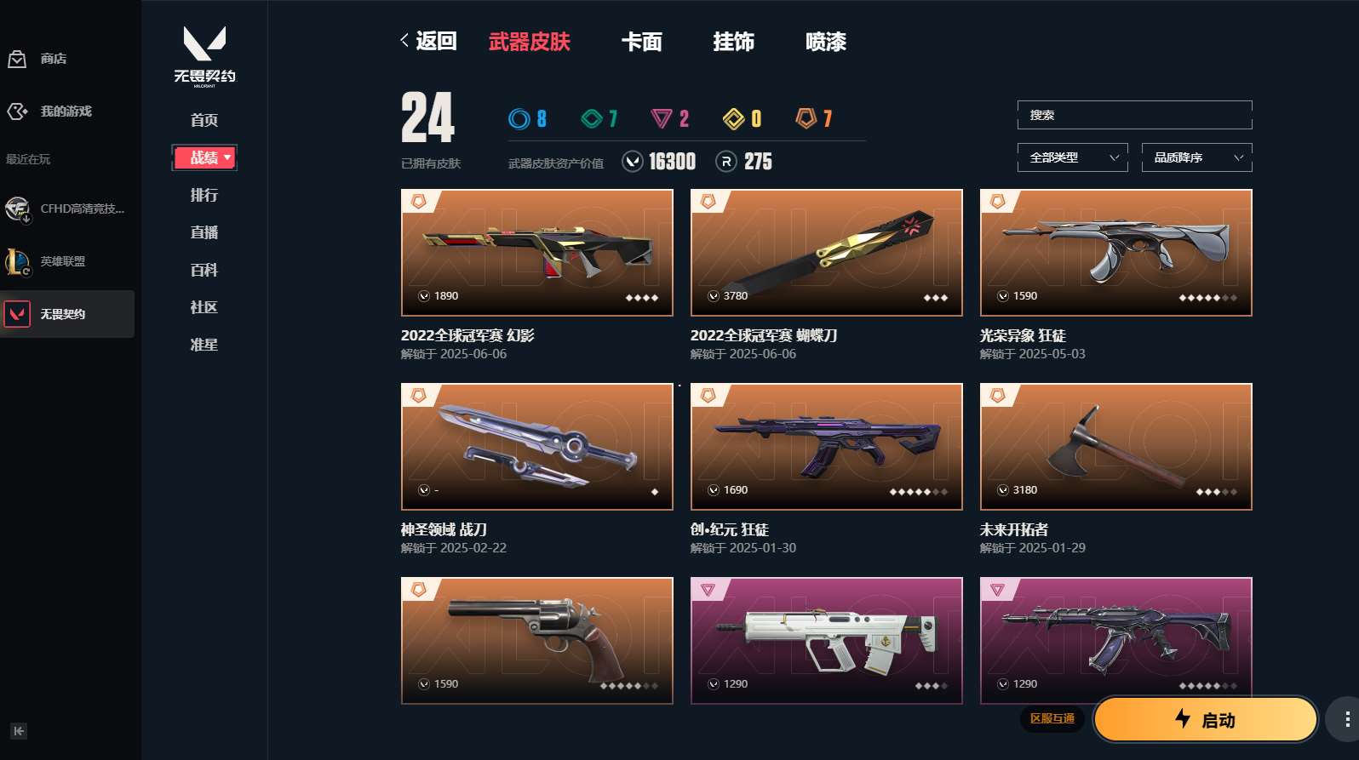Filter by green diamond rarity tier icon

pos(592,119)
